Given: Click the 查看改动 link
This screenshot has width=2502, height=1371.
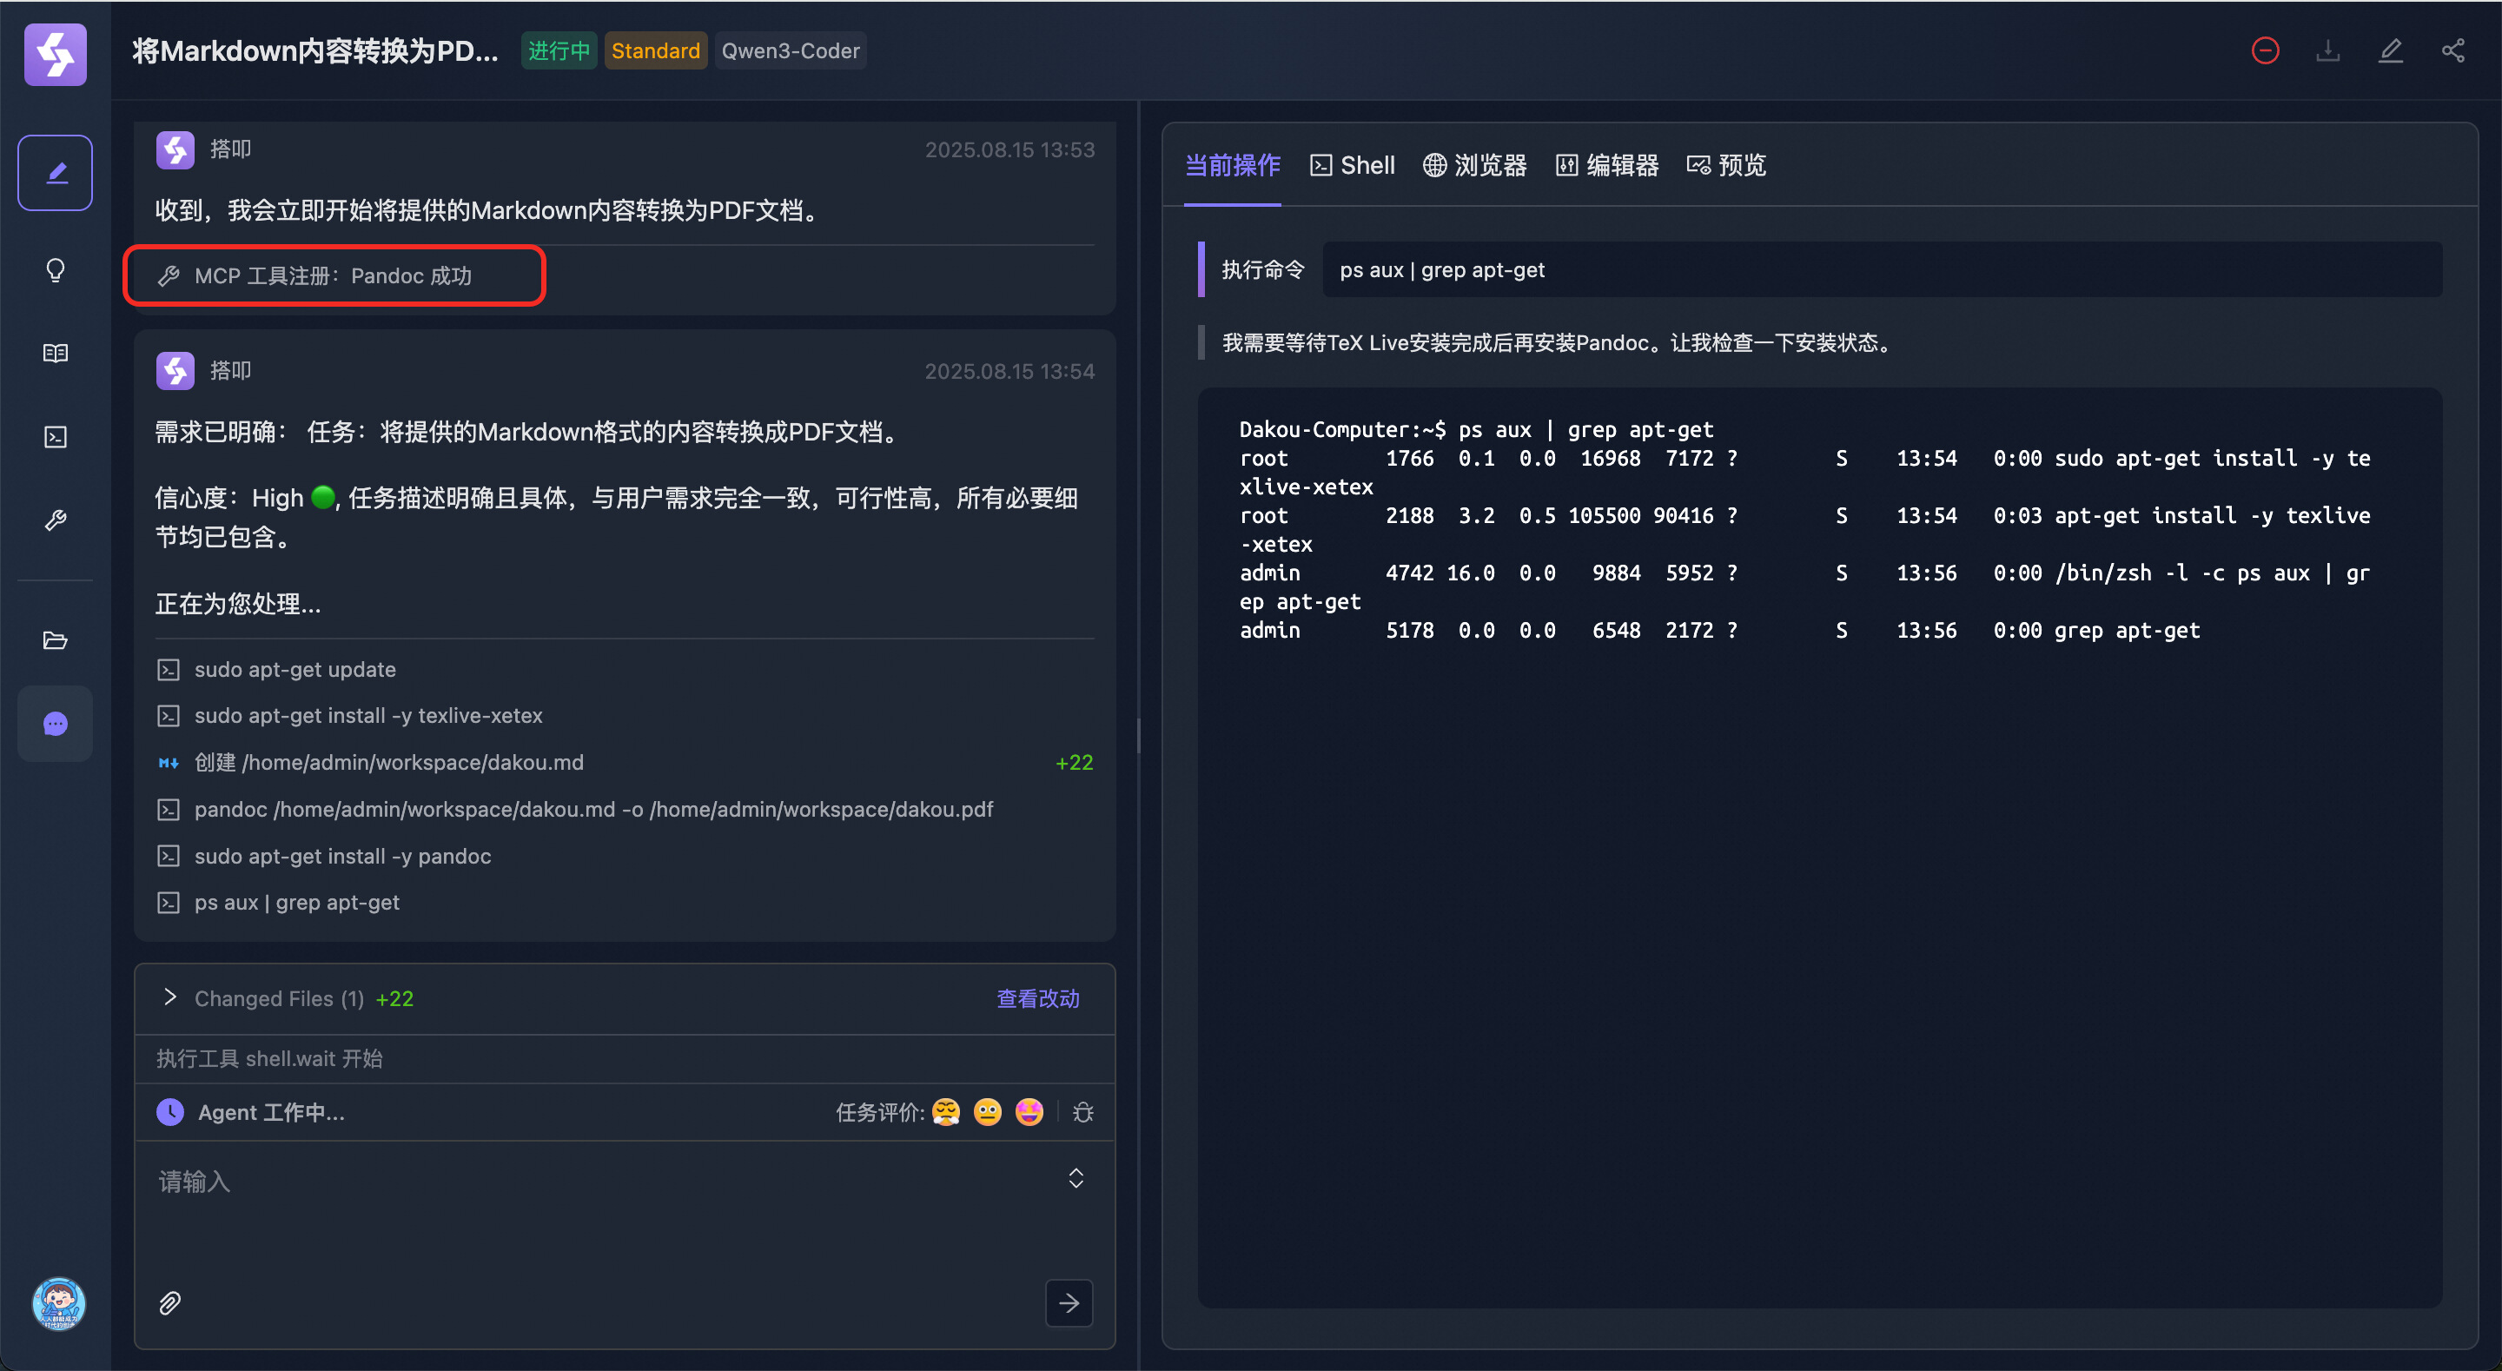Looking at the screenshot, I should click(1037, 999).
